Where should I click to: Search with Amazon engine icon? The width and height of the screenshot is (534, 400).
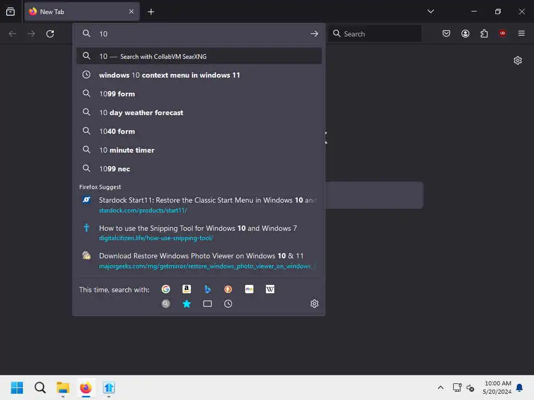pyautogui.click(x=187, y=289)
